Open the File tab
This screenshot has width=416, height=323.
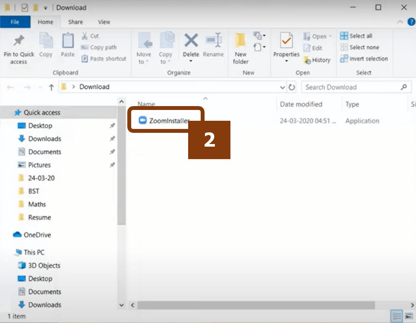(x=15, y=22)
